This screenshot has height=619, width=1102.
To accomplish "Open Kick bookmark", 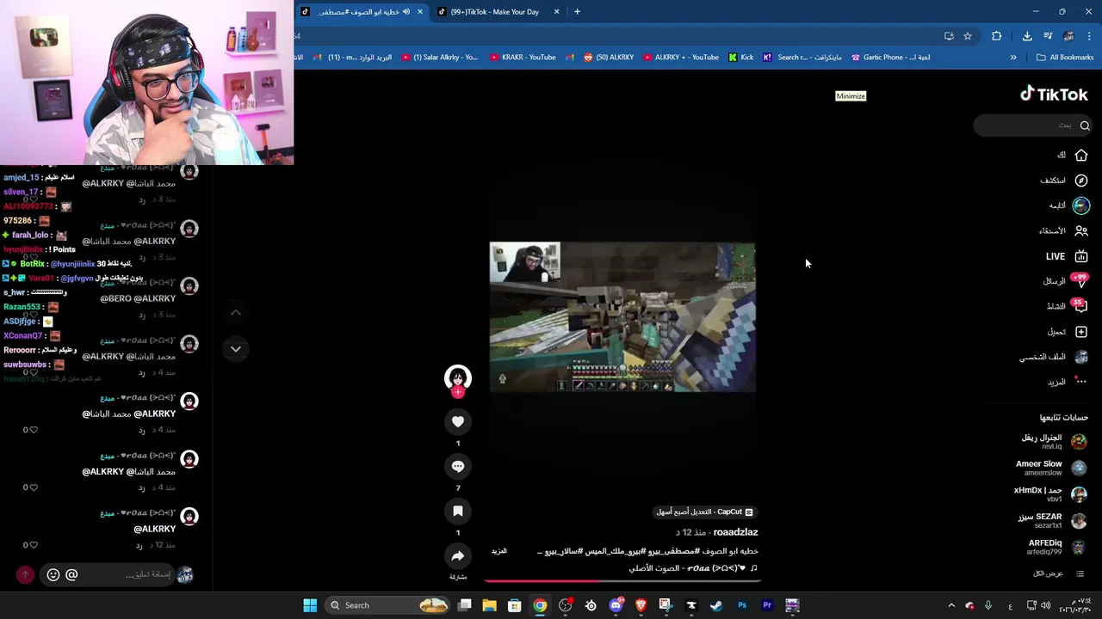I will tap(740, 58).
